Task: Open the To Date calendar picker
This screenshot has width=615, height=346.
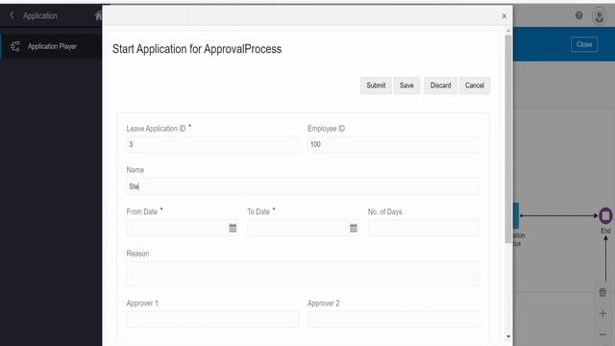Action: pos(354,228)
